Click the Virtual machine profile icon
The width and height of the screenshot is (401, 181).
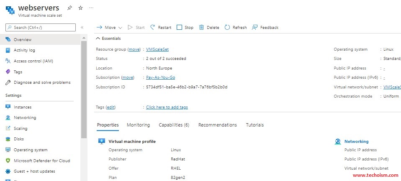pyautogui.click(x=102, y=141)
